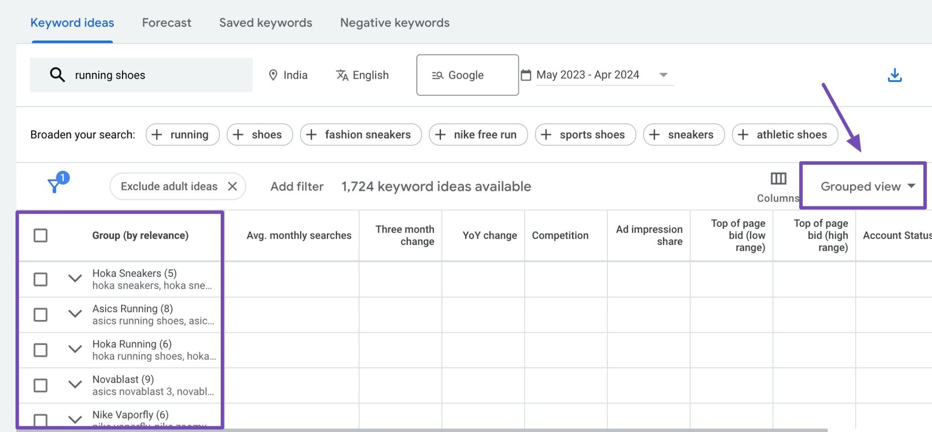
Task: Open the Columns icon
Action: point(778,178)
